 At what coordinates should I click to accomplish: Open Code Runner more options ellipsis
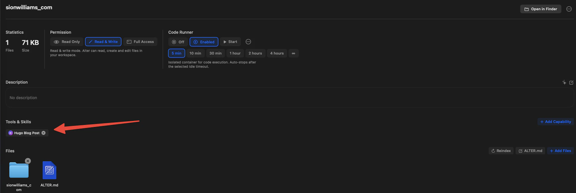[x=248, y=42]
